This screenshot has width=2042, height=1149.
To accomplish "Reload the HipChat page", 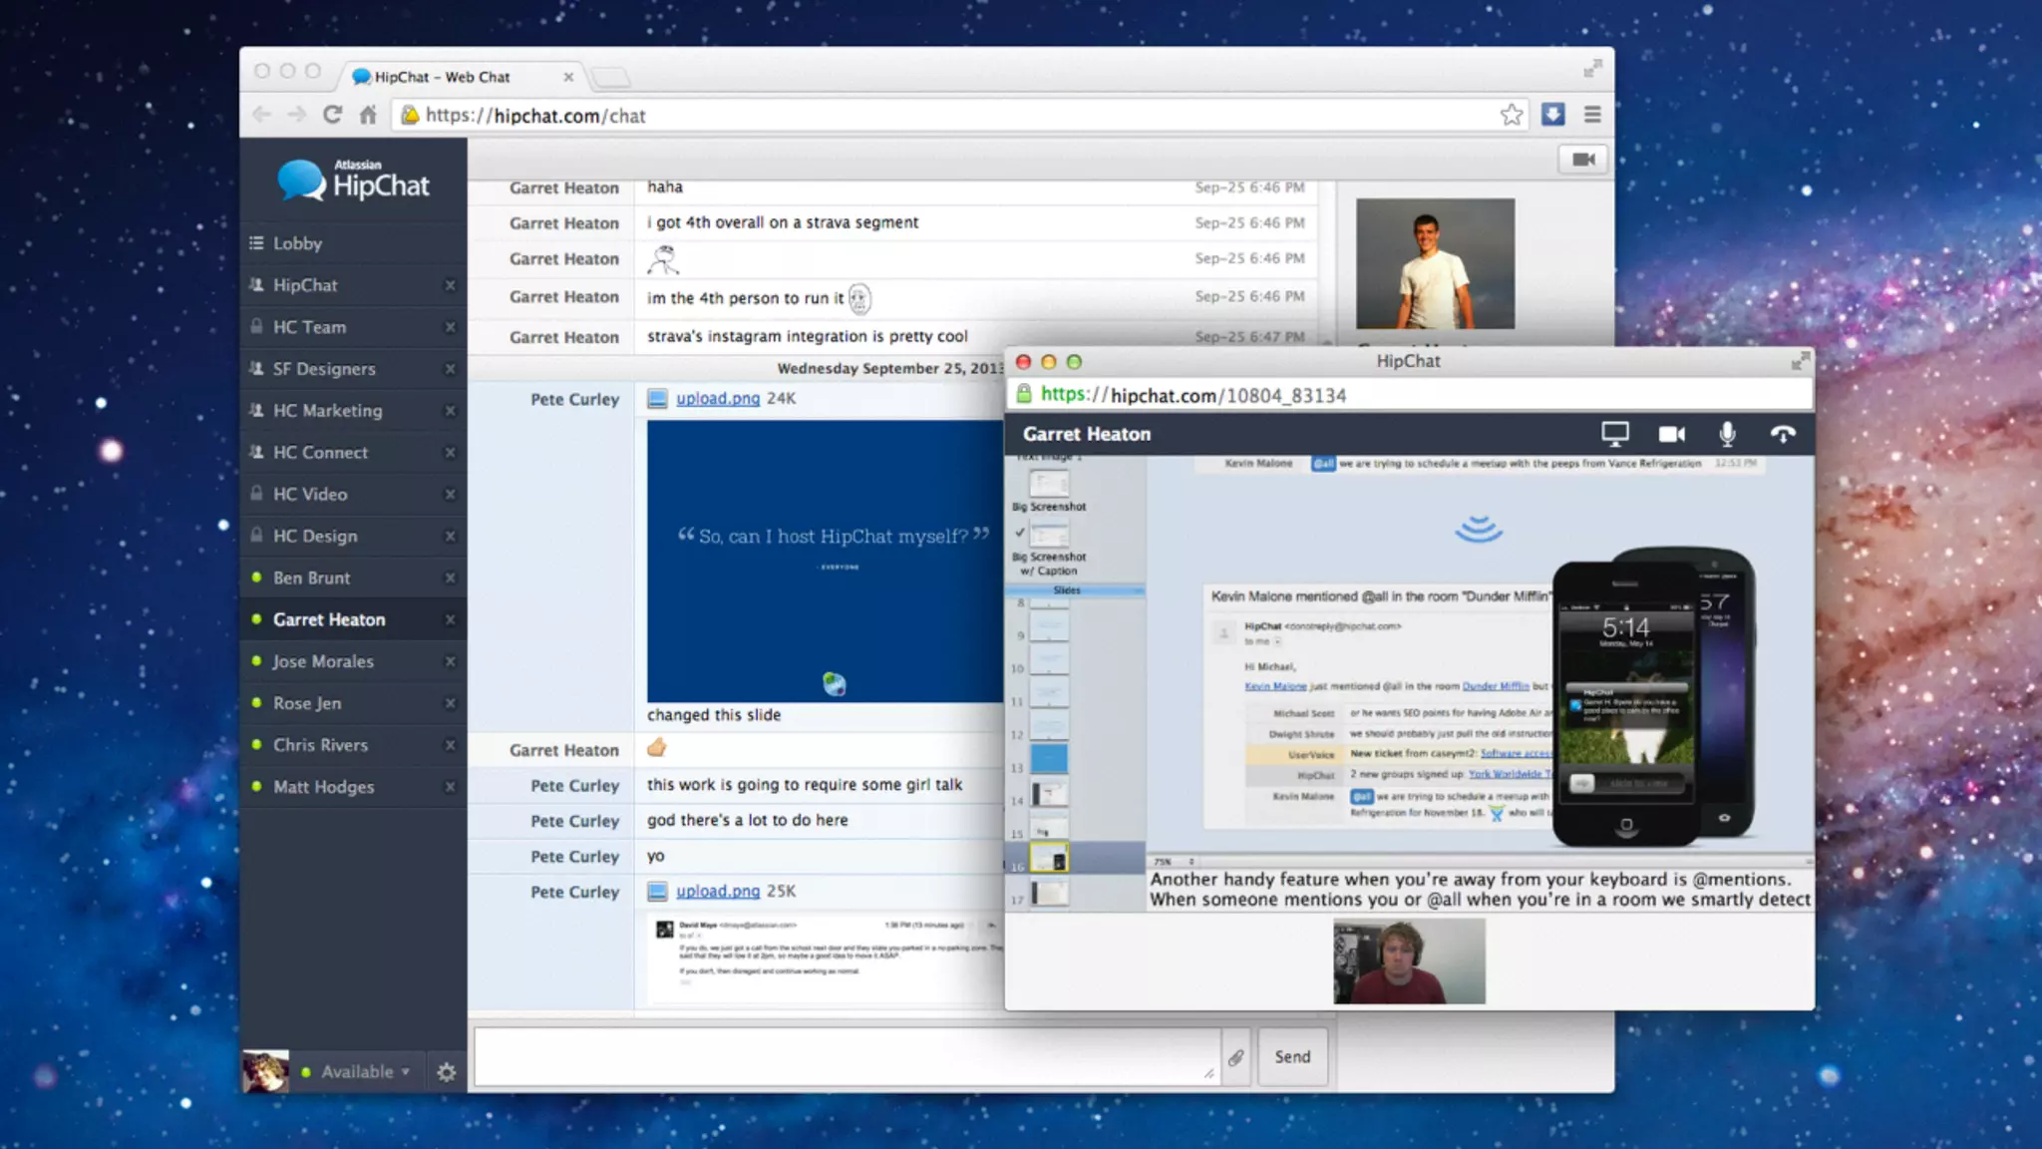I will pyautogui.click(x=332, y=115).
